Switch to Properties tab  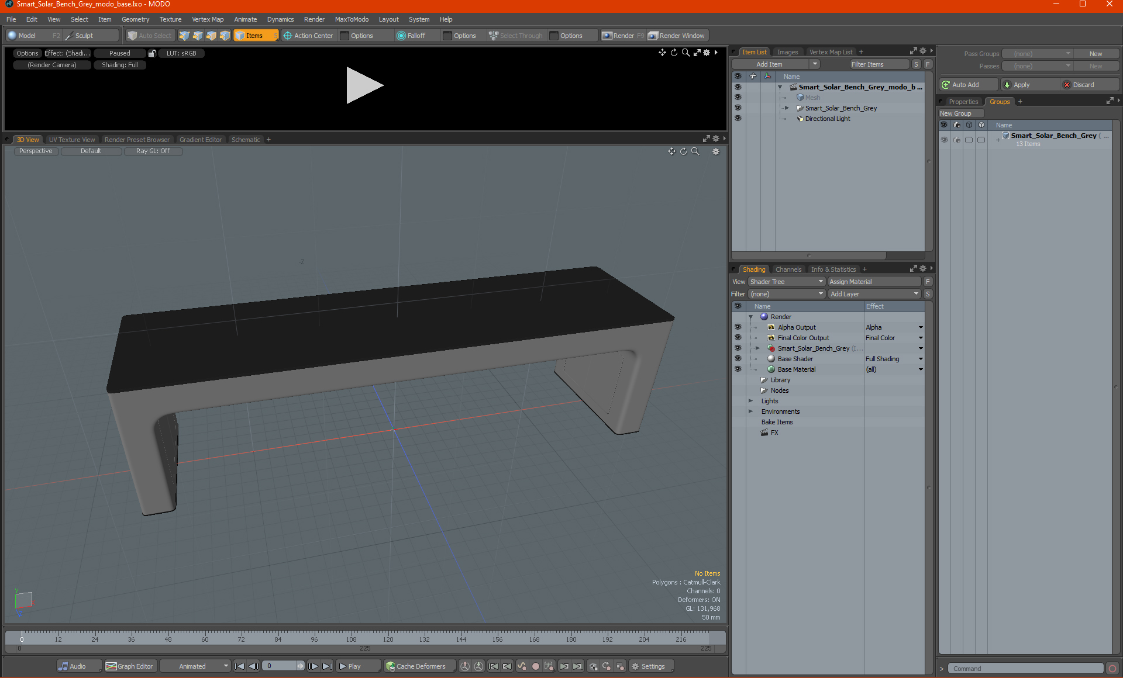(963, 102)
